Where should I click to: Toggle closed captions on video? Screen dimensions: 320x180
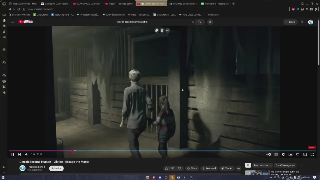[276, 154]
